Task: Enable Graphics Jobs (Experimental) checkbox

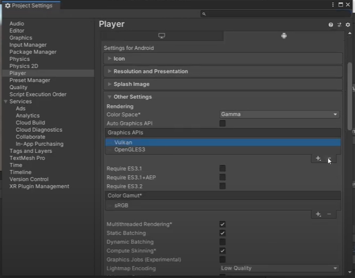Action: tap(222, 259)
